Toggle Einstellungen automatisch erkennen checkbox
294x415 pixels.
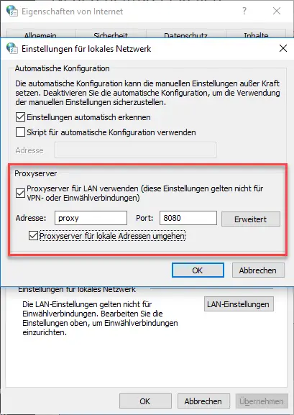coord(20,117)
